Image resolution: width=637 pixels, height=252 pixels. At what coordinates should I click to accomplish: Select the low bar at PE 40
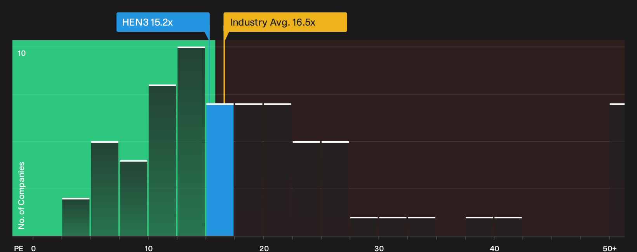point(508,226)
